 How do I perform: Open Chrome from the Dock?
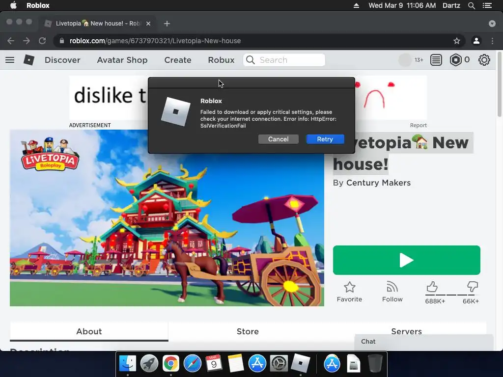pos(170,363)
